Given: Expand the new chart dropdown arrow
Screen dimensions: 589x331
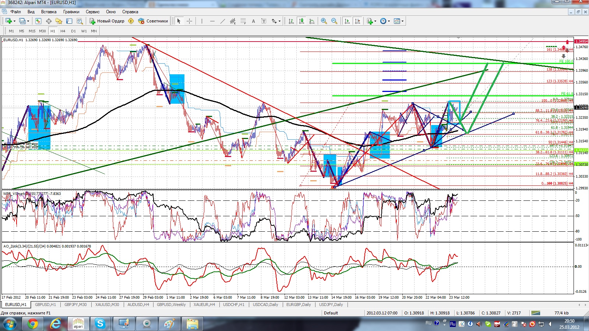Looking at the screenshot, I should [x=14, y=21].
